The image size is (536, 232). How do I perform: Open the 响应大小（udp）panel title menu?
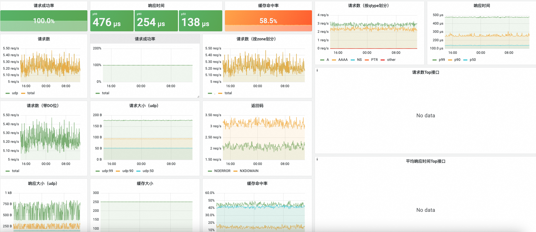[x=44, y=183]
